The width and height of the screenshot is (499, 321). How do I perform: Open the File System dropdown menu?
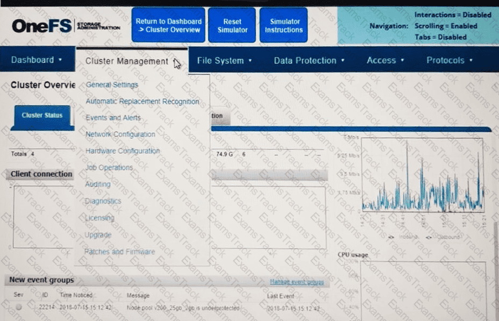tap(224, 60)
